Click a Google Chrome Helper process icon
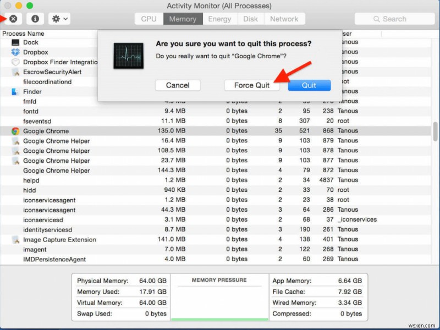This screenshot has width=440, height=330. (16, 141)
